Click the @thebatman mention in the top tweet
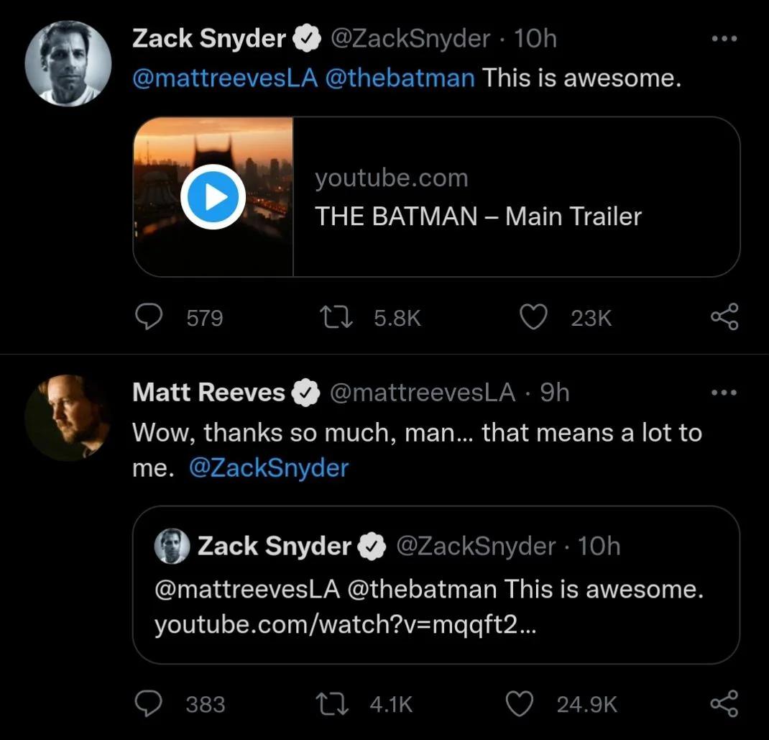The image size is (769, 740). tap(400, 78)
